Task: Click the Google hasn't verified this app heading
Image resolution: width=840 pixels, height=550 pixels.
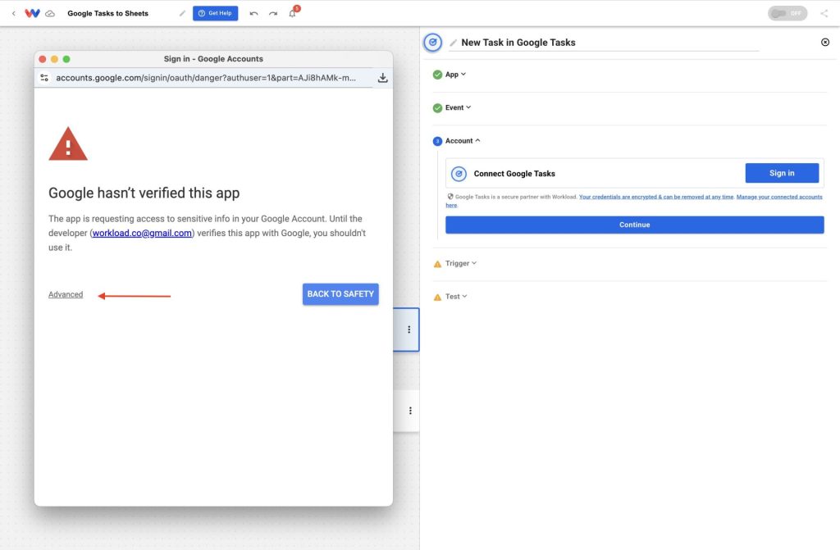Action: point(144,193)
